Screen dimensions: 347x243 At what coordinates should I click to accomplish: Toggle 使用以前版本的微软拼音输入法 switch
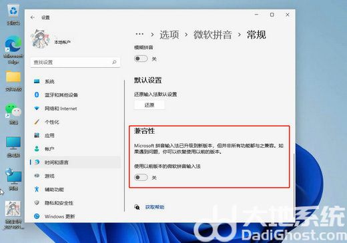[x=141, y=177]
